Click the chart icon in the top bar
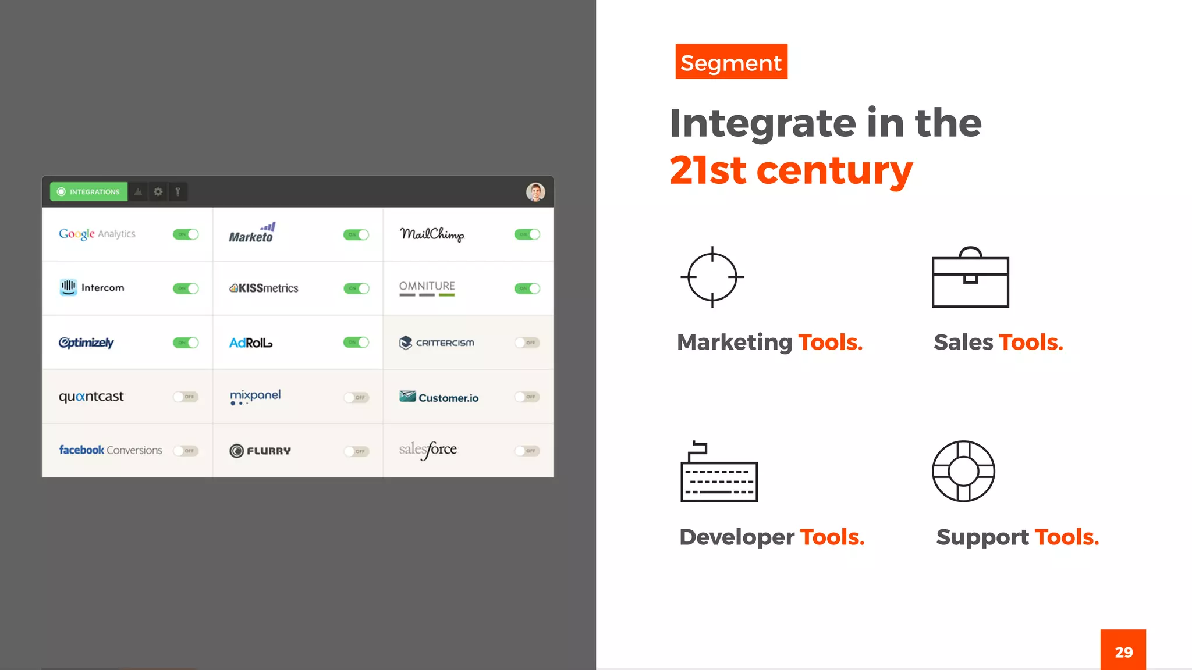 (139, 192)
